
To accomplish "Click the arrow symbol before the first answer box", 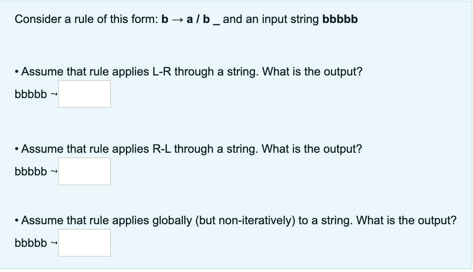I will pyautogui.click(x=54, y=94).
